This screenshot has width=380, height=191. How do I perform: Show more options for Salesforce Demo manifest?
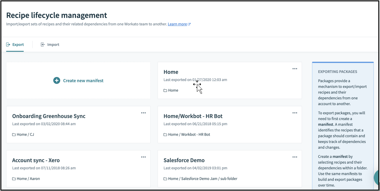[x=295, y=157]
